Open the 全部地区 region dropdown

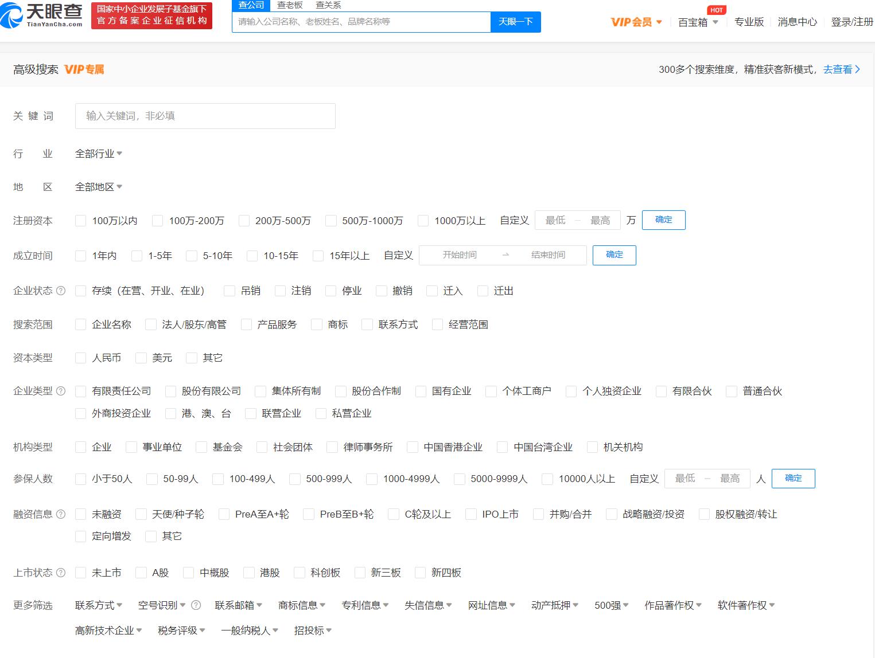(x=99, y=187)
